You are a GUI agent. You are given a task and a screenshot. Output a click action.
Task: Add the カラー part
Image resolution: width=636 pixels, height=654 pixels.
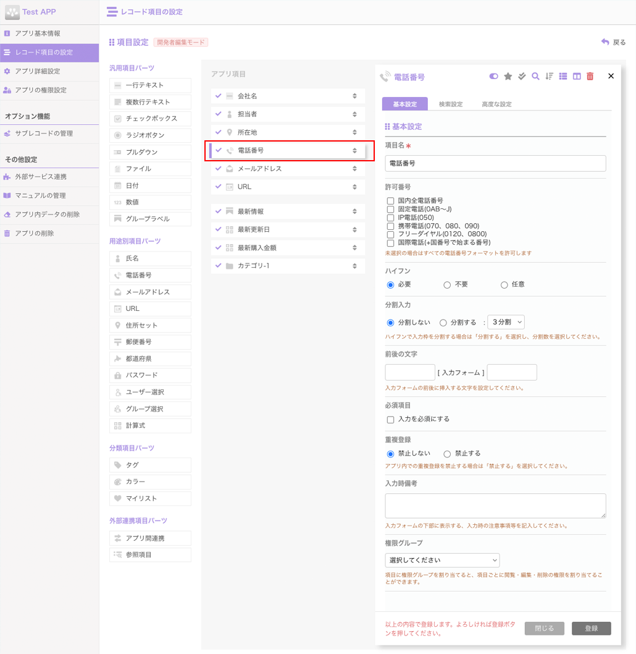[x=151, y=482]
